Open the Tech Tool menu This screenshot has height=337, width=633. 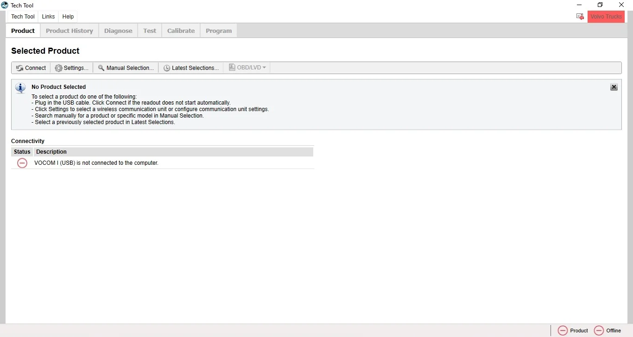(23, 17)
